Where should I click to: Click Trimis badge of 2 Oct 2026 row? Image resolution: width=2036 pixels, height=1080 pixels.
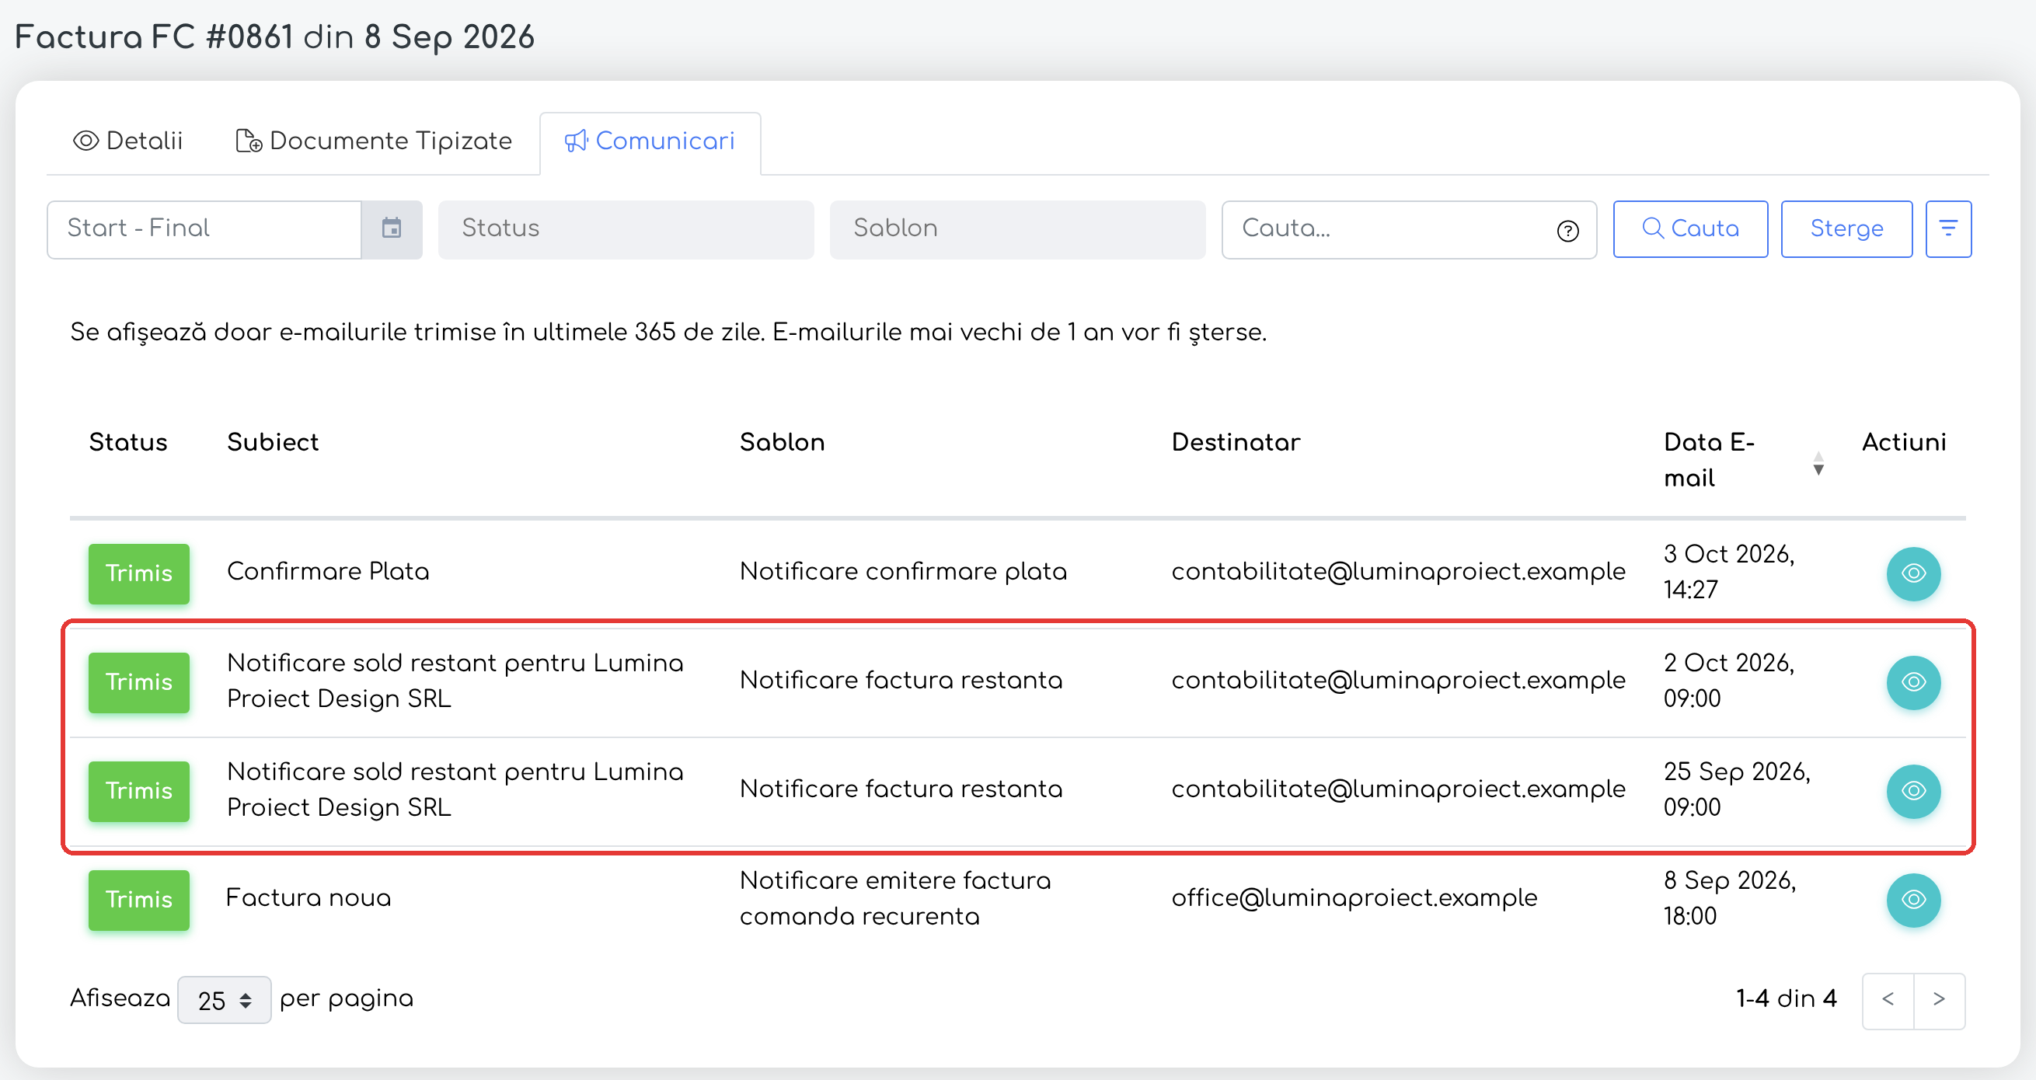(x=139, y=683)
